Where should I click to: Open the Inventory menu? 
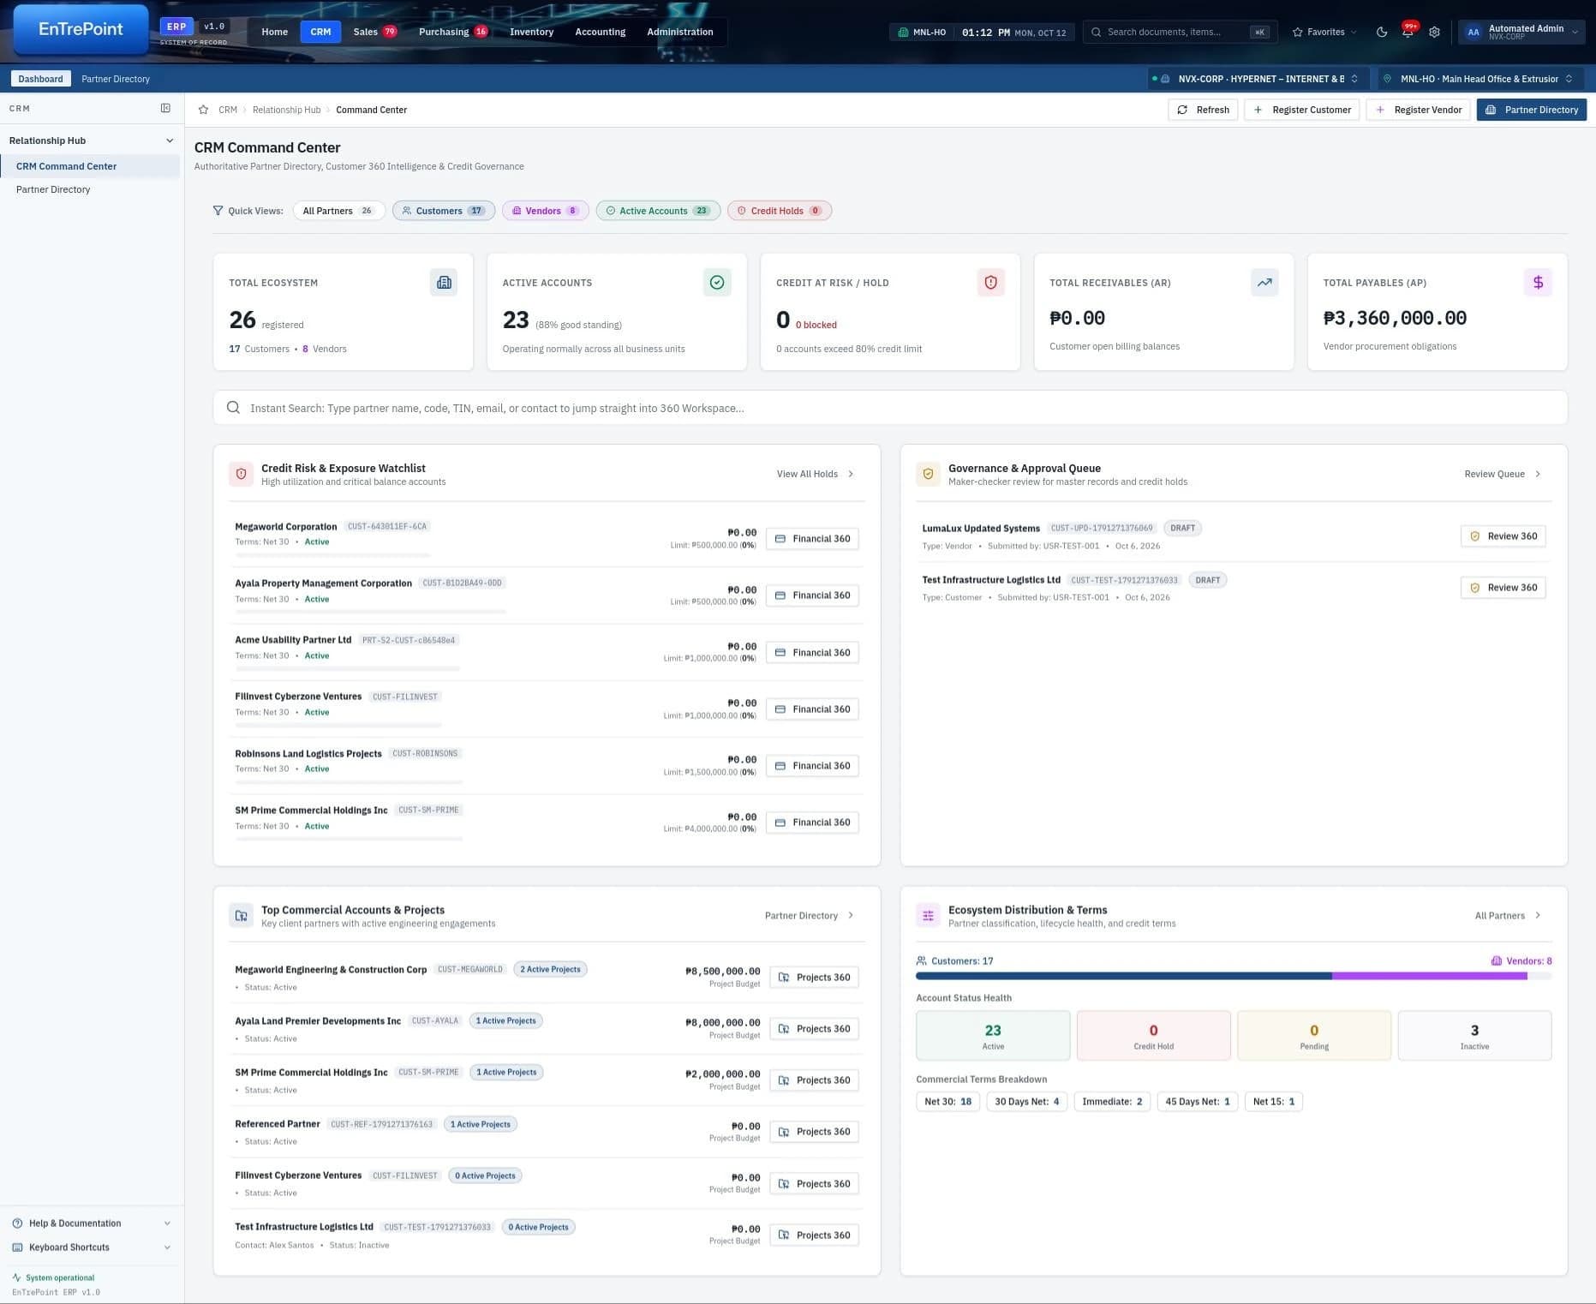[531, 32]
